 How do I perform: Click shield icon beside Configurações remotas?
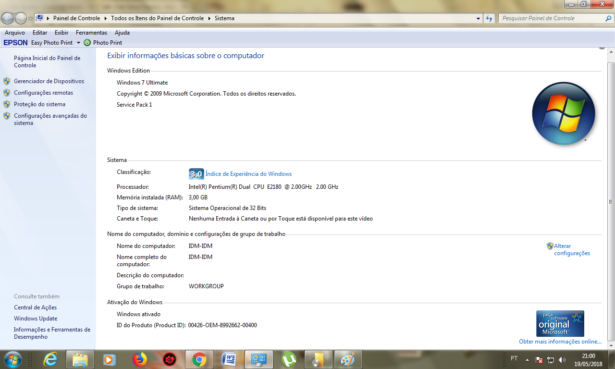coord(7,93)
